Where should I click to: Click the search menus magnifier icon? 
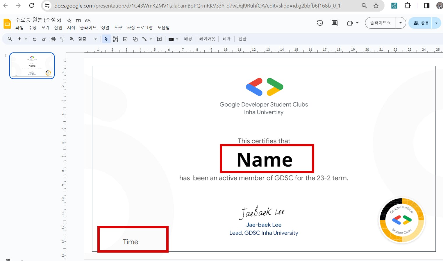point(10,39)
